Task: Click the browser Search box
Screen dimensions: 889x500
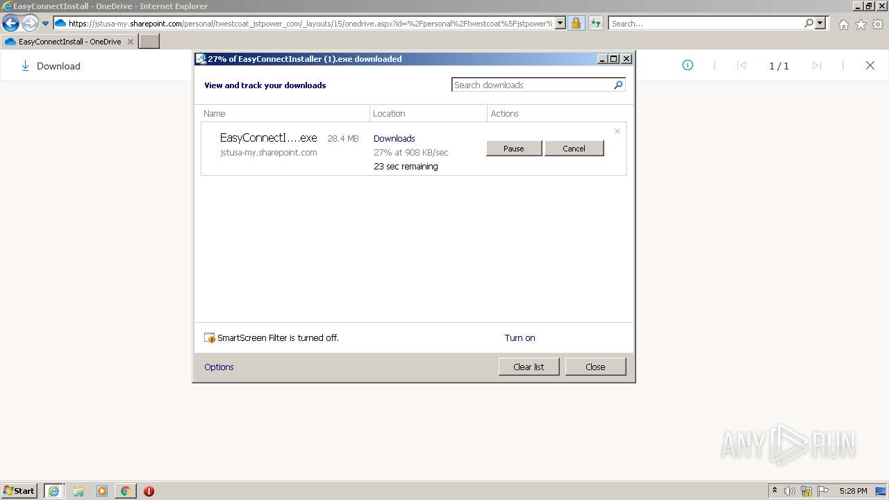Action: click(x=706, y=23)
